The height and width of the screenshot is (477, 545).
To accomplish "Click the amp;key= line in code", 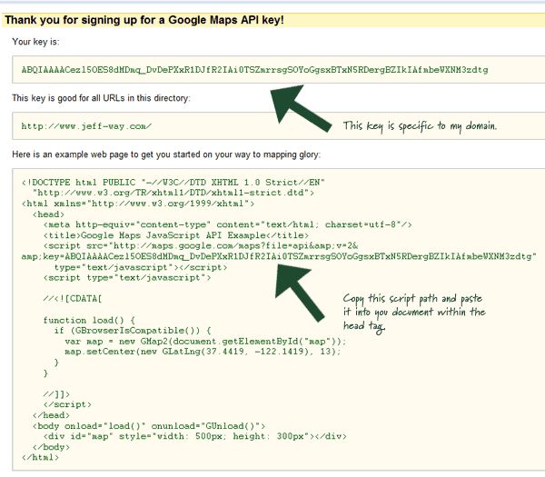I will click(x=279, y=256).
